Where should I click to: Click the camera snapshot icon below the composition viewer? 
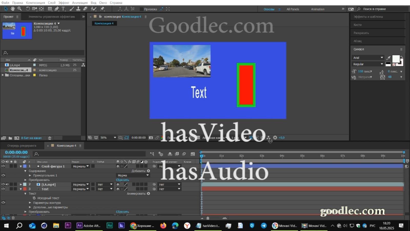[x=151, y=138]
